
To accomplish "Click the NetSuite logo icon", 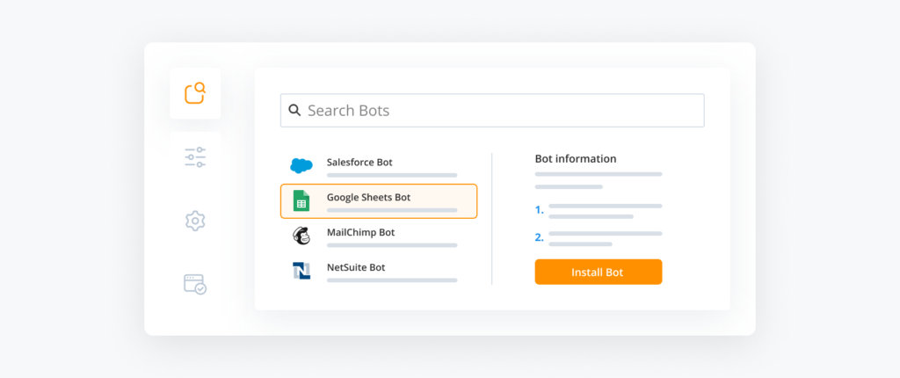I will [301, 271].
